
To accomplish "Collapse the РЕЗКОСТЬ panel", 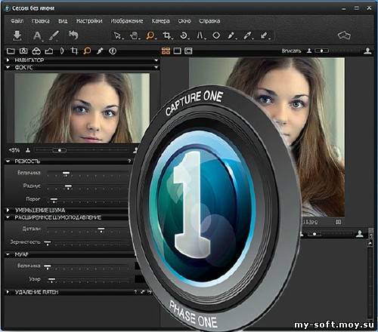I will (8, 161).
